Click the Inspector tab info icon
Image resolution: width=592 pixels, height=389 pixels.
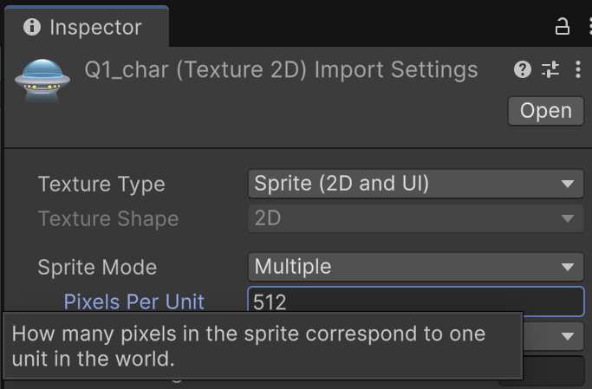click(x=32, y=27)
